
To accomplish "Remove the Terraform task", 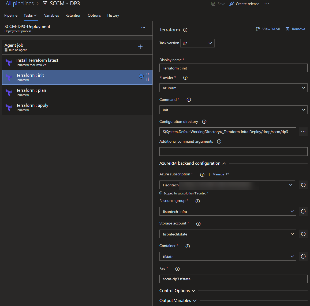I will tap(295, 29).
